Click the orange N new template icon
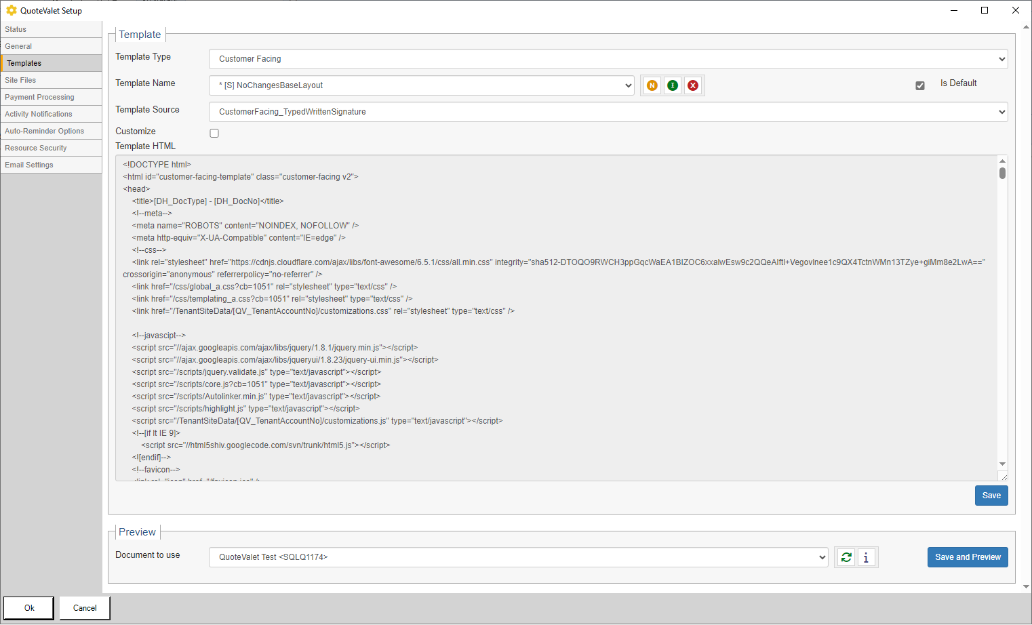 tap(652, 85)
